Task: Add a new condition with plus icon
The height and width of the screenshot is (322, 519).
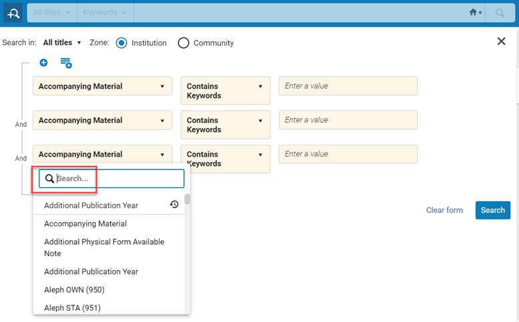Action: [43, 63]
